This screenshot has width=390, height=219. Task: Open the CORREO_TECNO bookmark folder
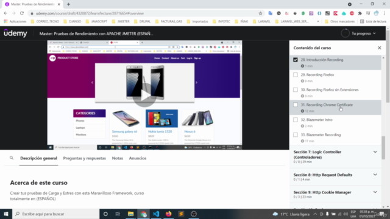click(x=45, y=21)
